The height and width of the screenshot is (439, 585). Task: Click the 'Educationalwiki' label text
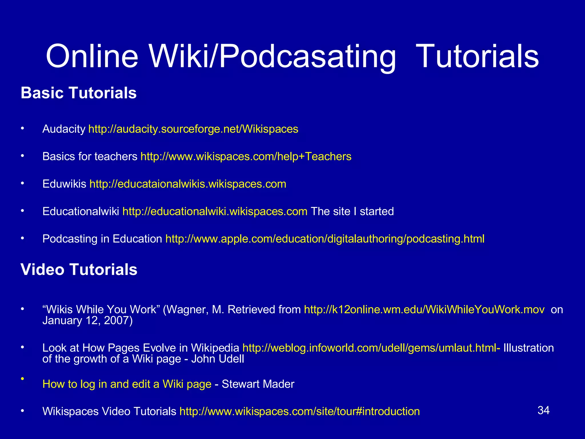81,211
